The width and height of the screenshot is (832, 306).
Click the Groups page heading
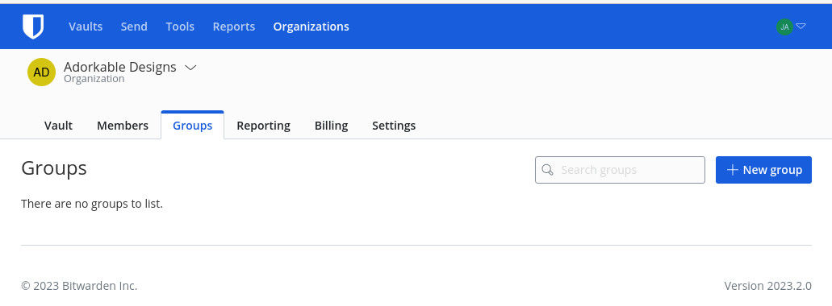(53, 168)
